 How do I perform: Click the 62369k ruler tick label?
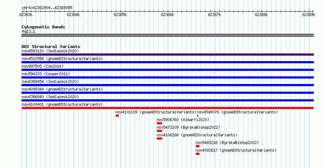pos(309,15)
